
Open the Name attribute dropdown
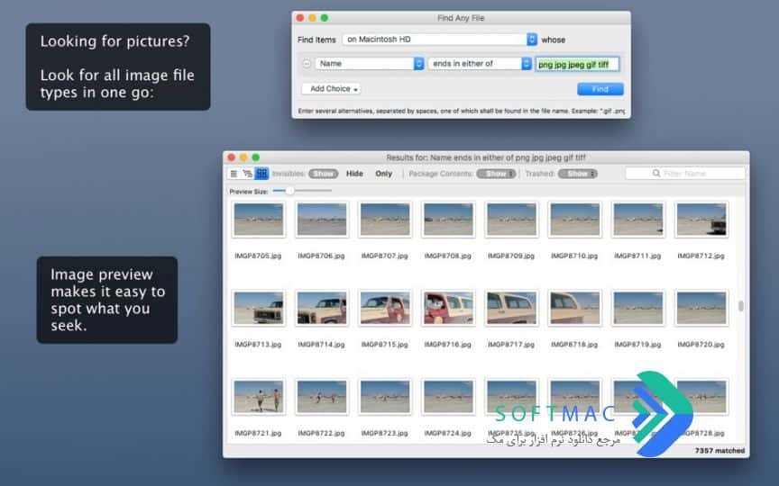click(x=369, y=64)
